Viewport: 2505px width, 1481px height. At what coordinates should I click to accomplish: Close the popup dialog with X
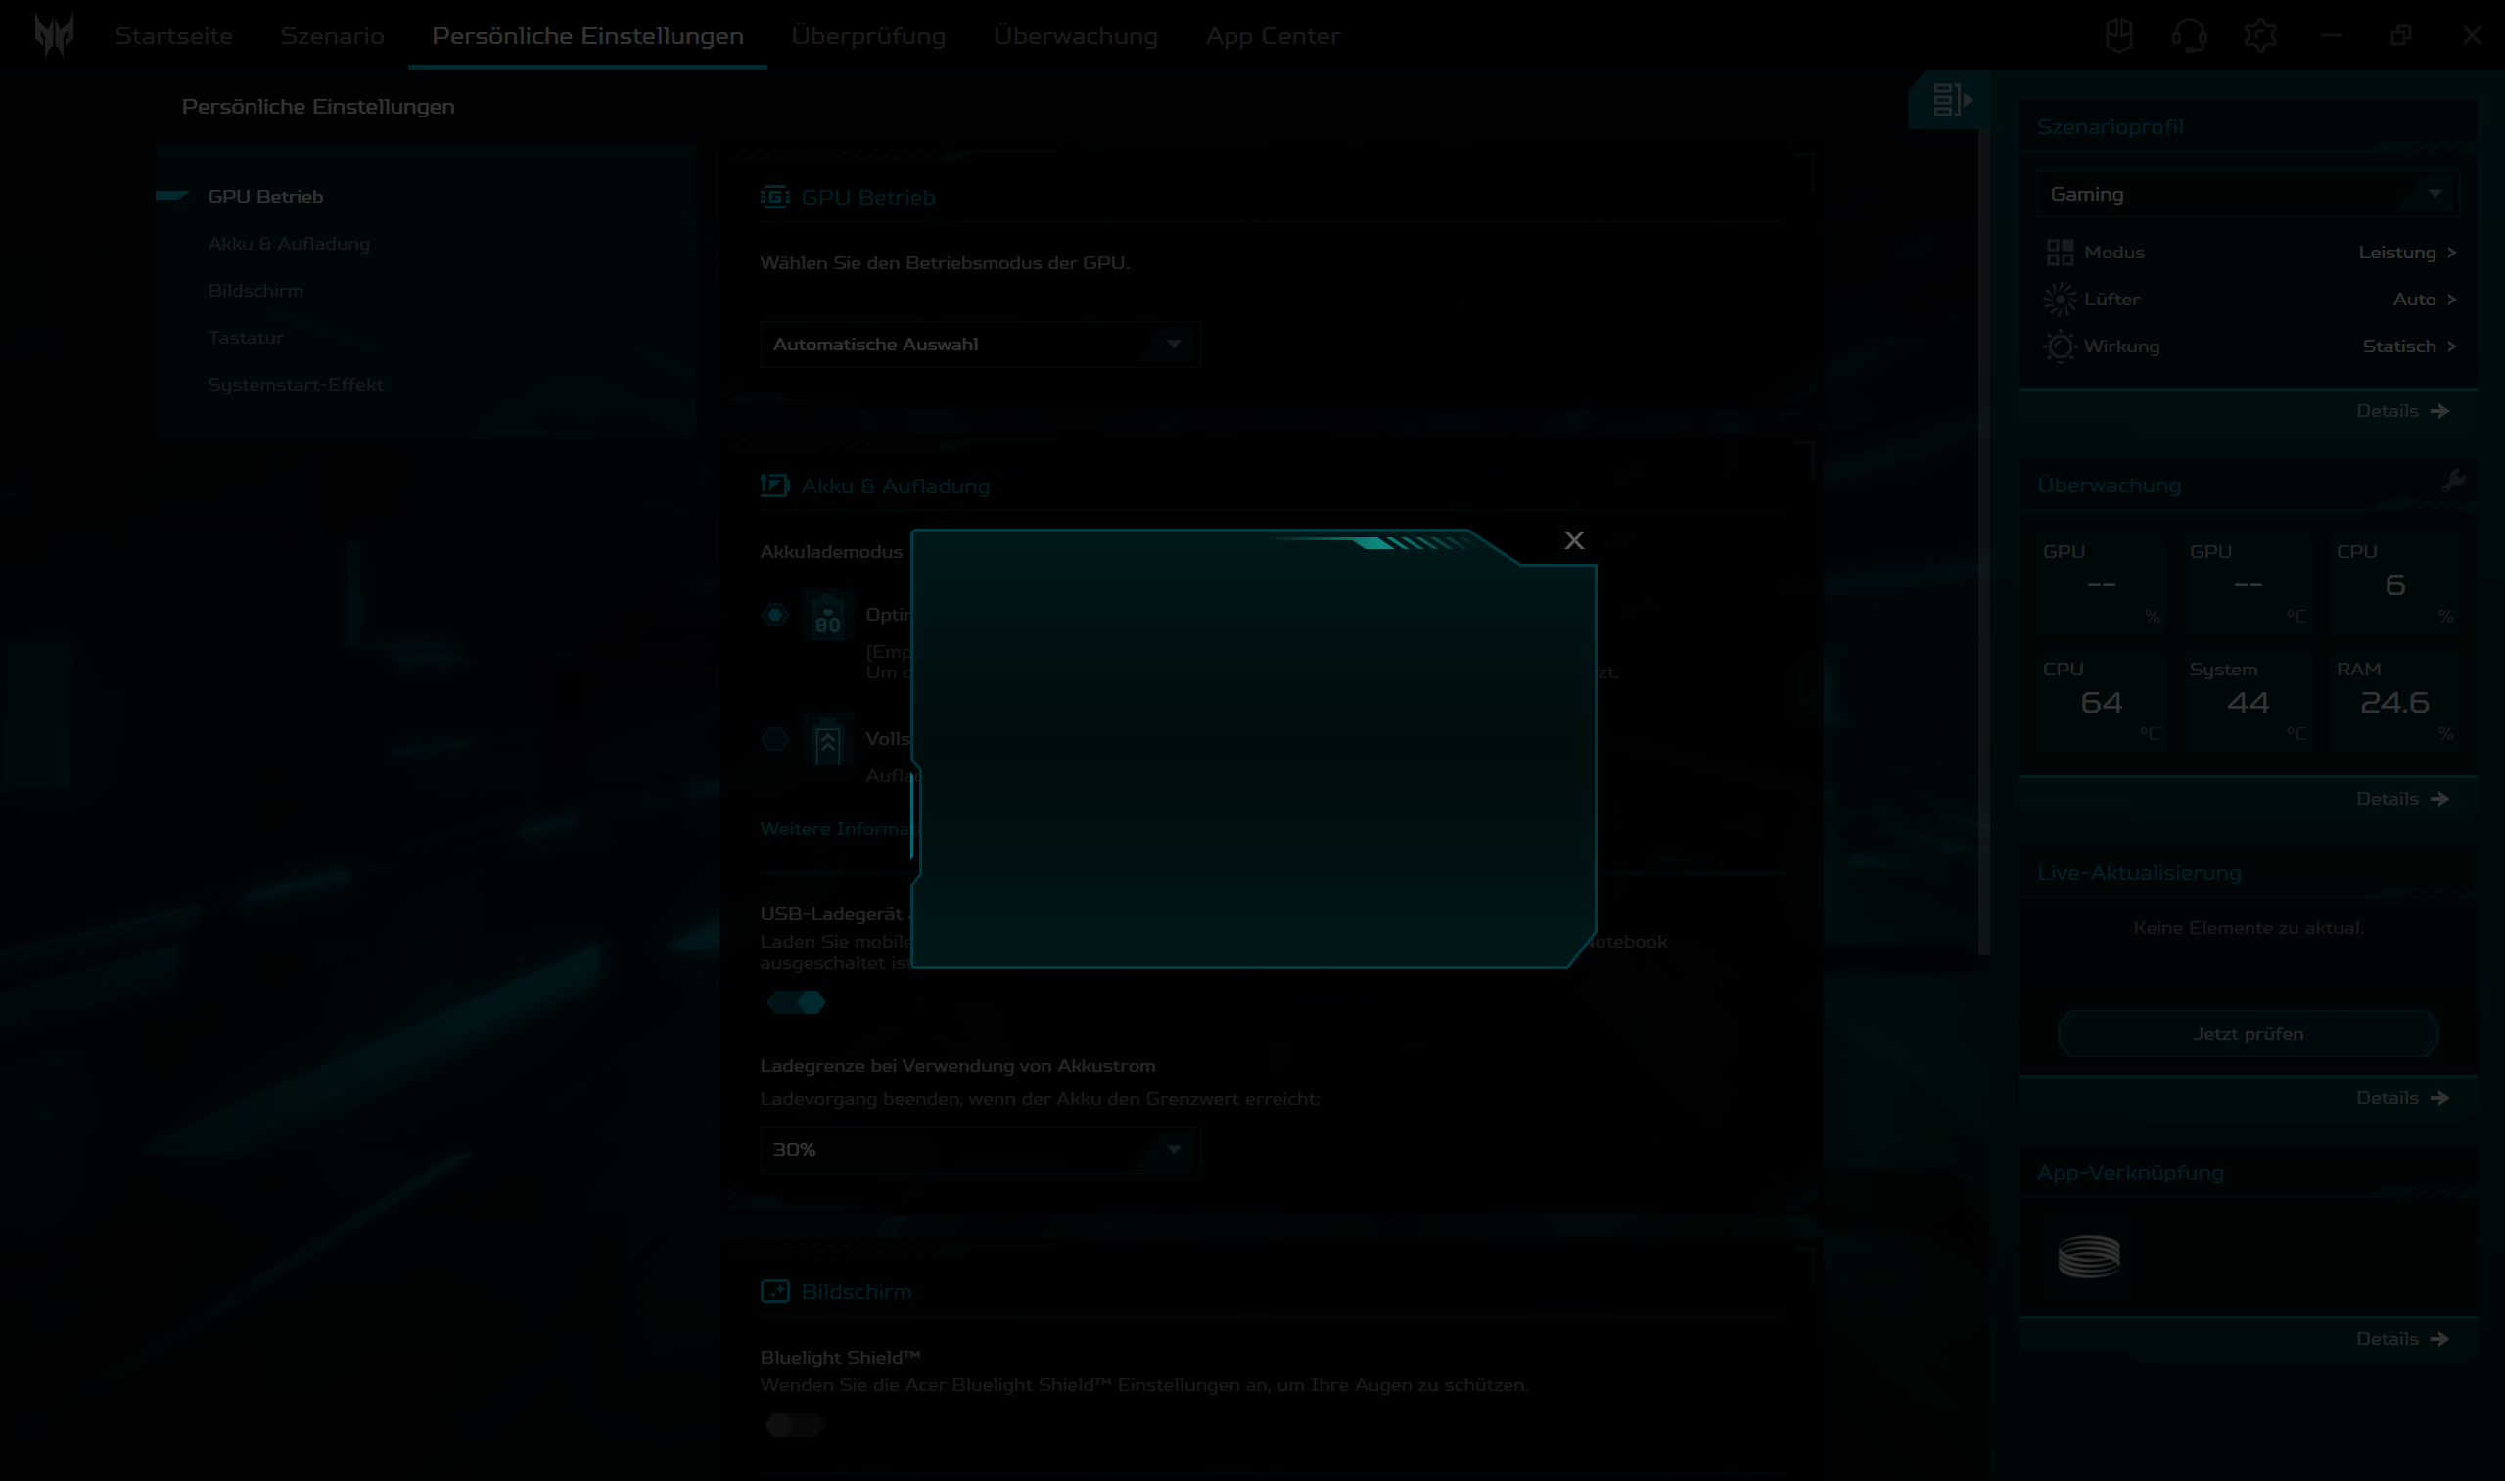[x=1574, y=540]
